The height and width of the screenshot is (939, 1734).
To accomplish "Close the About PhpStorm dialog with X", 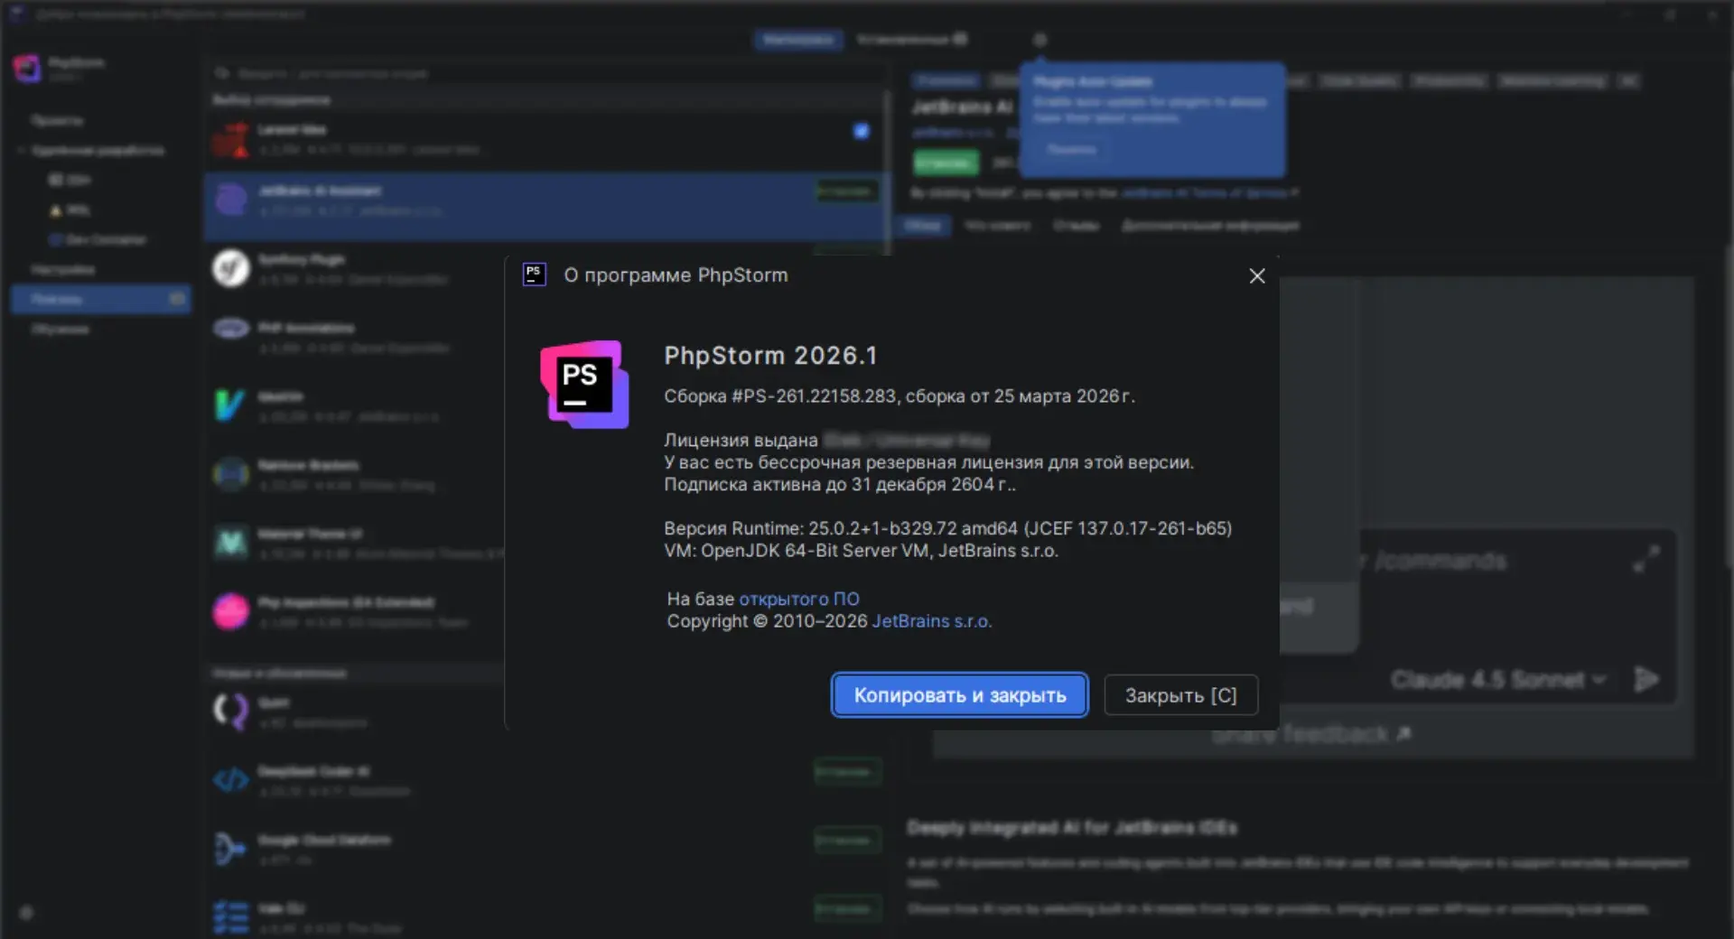I will (1256, 276).
